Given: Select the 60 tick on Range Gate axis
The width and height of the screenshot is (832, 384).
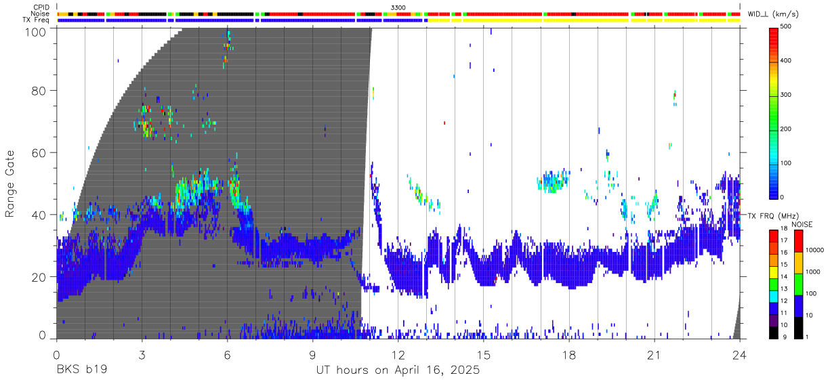Looking at the screenshot, I should [x=39, y=152].
